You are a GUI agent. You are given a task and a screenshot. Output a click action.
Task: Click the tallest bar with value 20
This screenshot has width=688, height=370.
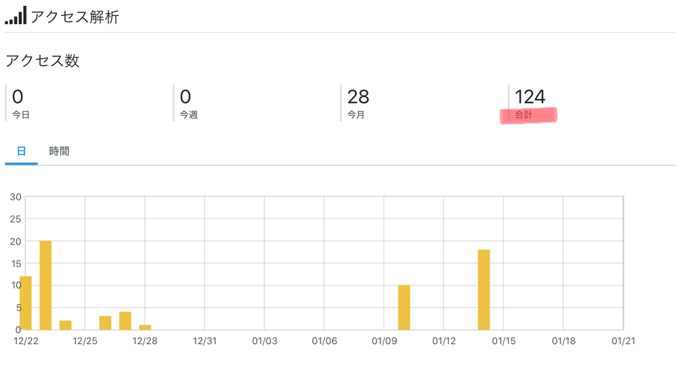[x=45, y=285]
